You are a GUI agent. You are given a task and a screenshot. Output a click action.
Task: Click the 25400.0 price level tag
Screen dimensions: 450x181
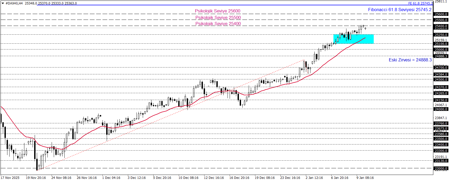pyautogui.click(x=441, y=26)
